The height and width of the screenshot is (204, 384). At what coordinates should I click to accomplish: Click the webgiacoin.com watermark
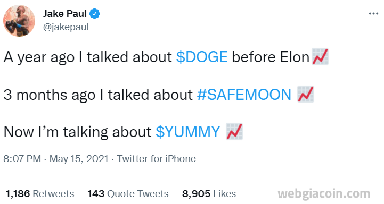324,194
